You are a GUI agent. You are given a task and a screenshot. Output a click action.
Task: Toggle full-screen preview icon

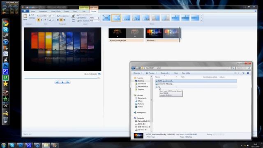(x=99, y=74)
